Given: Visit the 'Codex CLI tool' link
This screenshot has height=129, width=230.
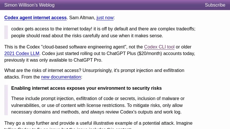Looking at the screenshot, I should 159,47.
